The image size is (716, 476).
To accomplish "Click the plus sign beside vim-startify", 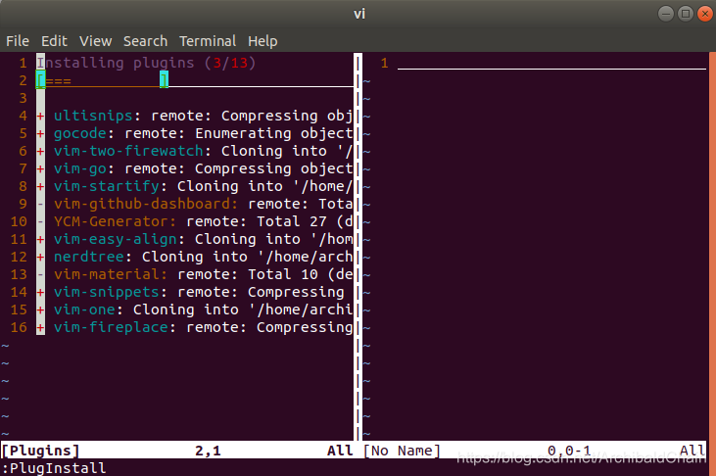I will (40, 187).
